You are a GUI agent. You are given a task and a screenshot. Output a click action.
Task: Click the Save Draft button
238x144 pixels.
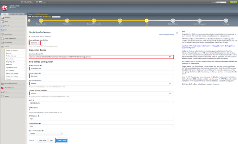42,141
